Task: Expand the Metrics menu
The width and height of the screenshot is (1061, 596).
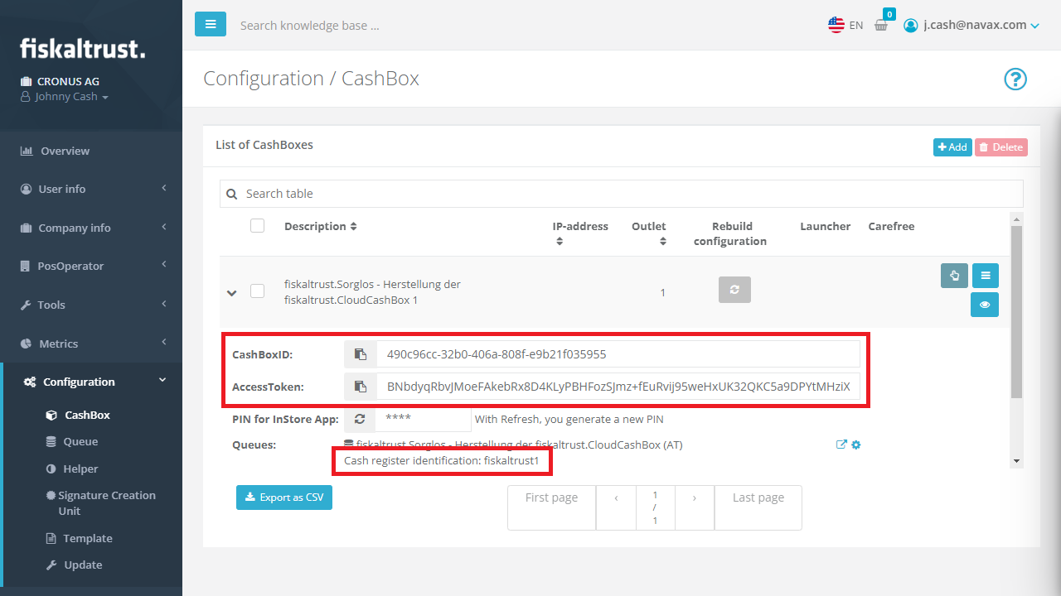Action: [91, 344]
